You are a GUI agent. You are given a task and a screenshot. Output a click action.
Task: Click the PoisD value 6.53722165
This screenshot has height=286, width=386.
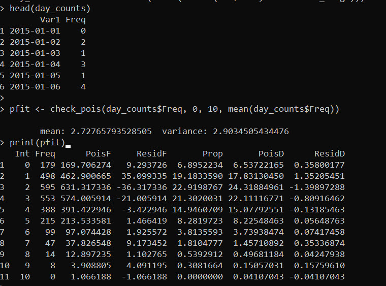(x=258, y=165)
